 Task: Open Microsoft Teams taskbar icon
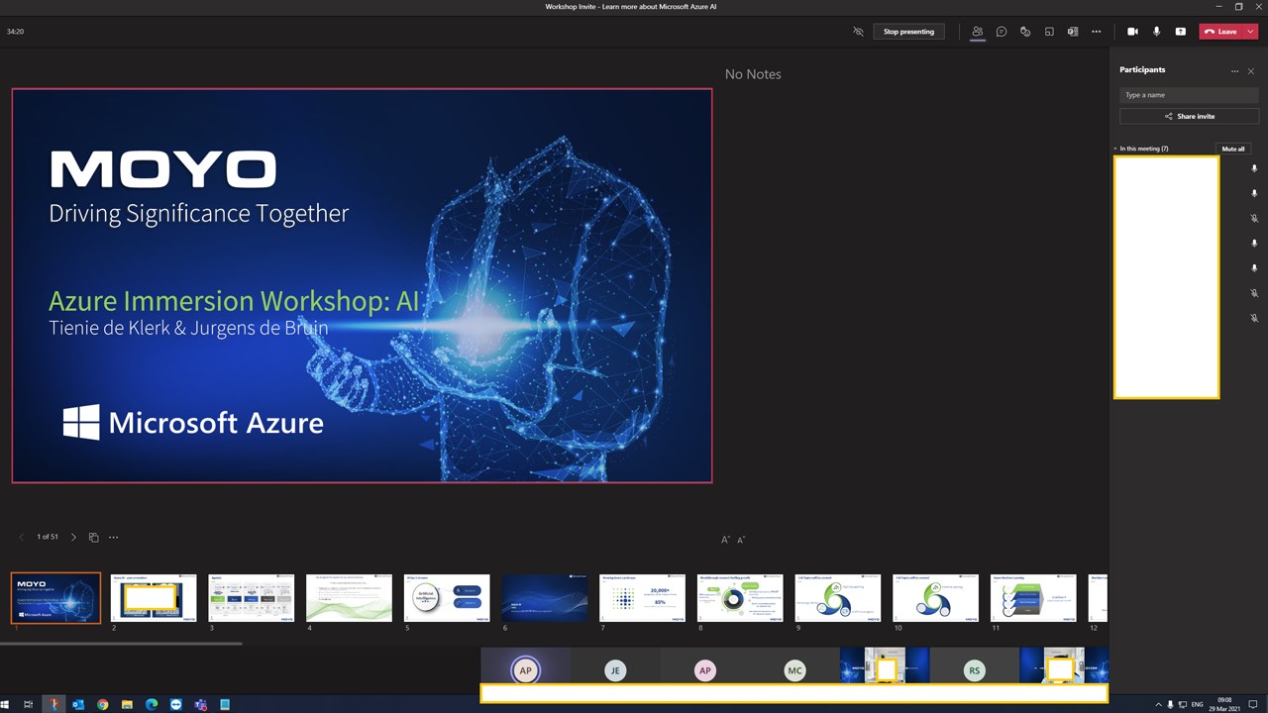[x=201, y=705]
